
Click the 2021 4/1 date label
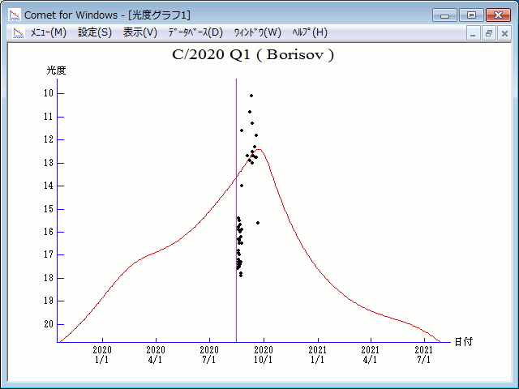371,355
